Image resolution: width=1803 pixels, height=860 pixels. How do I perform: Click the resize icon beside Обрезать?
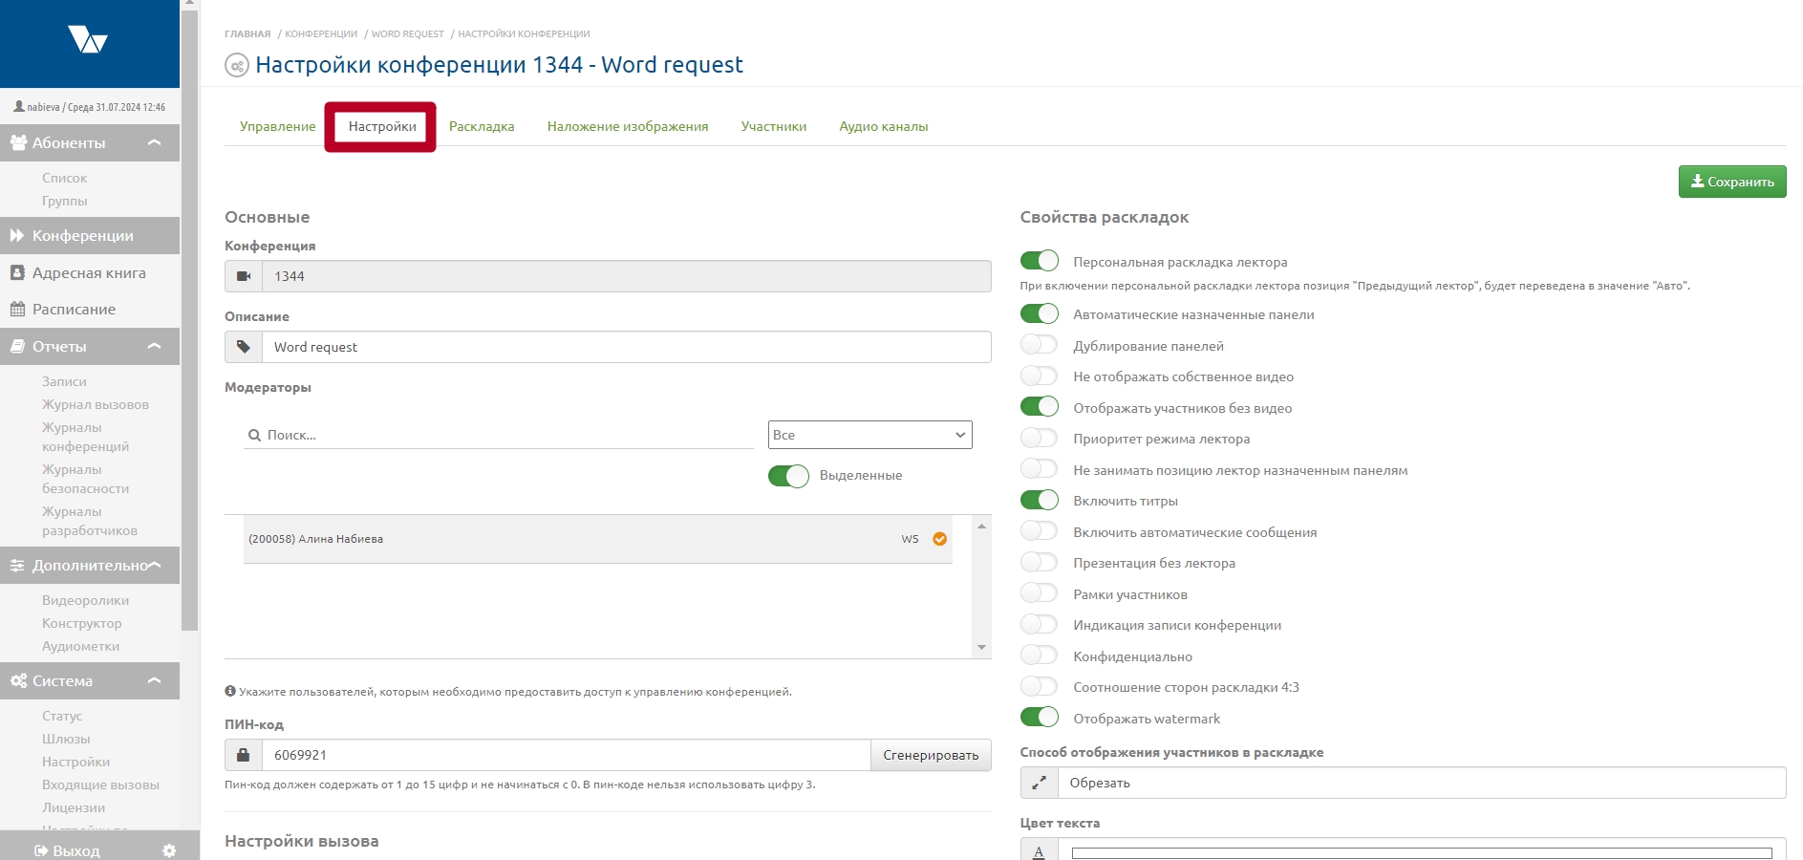point(1040,783)
